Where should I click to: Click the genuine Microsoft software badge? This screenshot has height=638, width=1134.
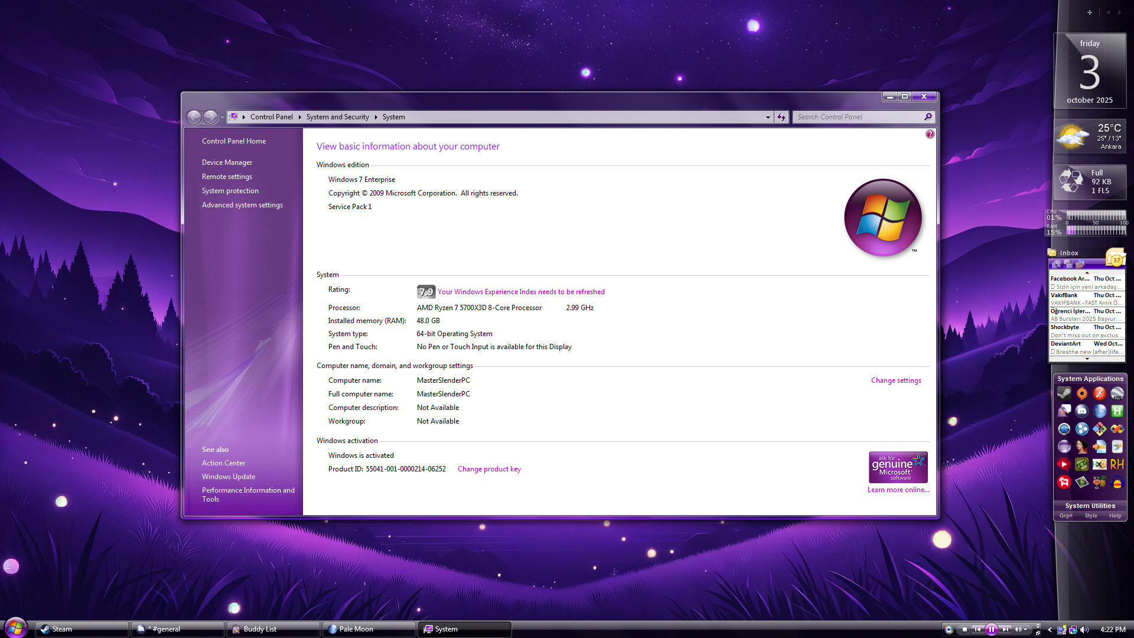point(898,467)
